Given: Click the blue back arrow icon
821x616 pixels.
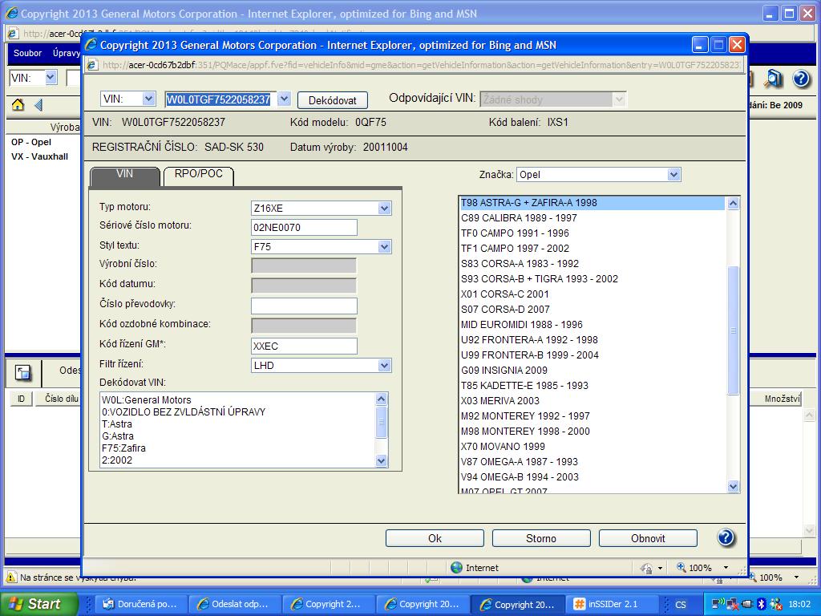Looking at the screenshot, I should click(x=37, y=105).
